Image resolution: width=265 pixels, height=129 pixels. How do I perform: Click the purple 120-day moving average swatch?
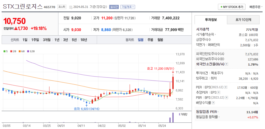pos(28,51)
